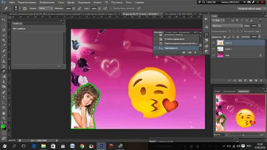This screenshot has height=150, width=267.
Task: Select the Hand tool
Action: point(4,113)
